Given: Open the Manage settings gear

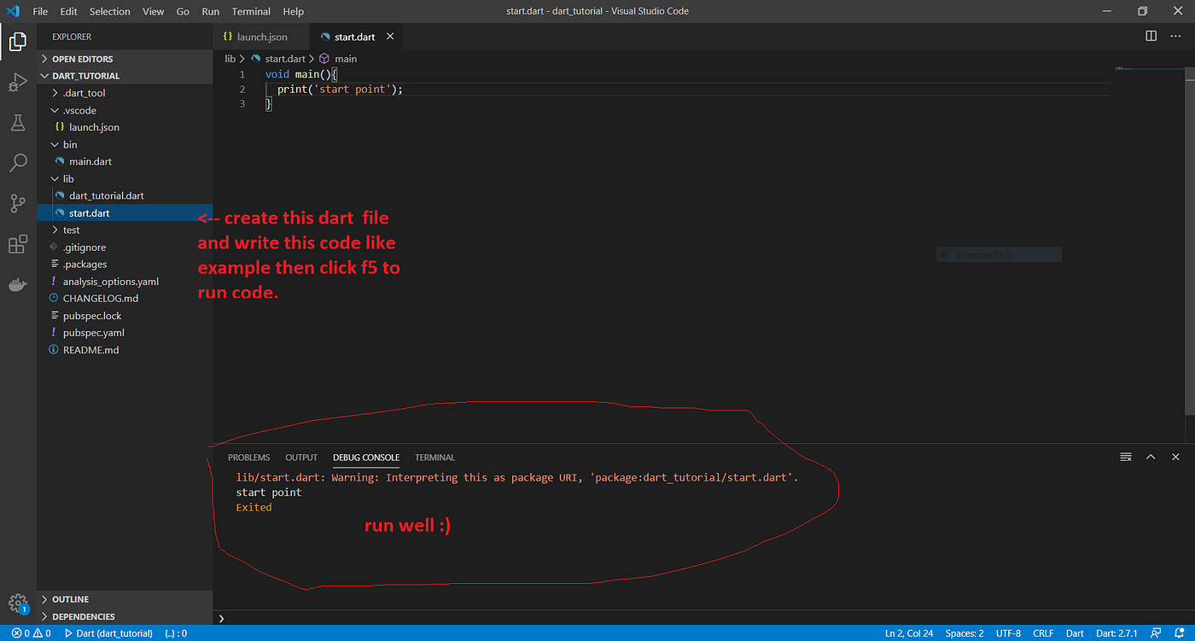Looking at the screenshot, I should [18, 602].
